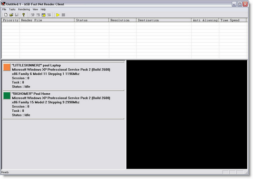This screenshot has height=179, width=253.
Task: Open the Help menu
Action: coord(43,9)
